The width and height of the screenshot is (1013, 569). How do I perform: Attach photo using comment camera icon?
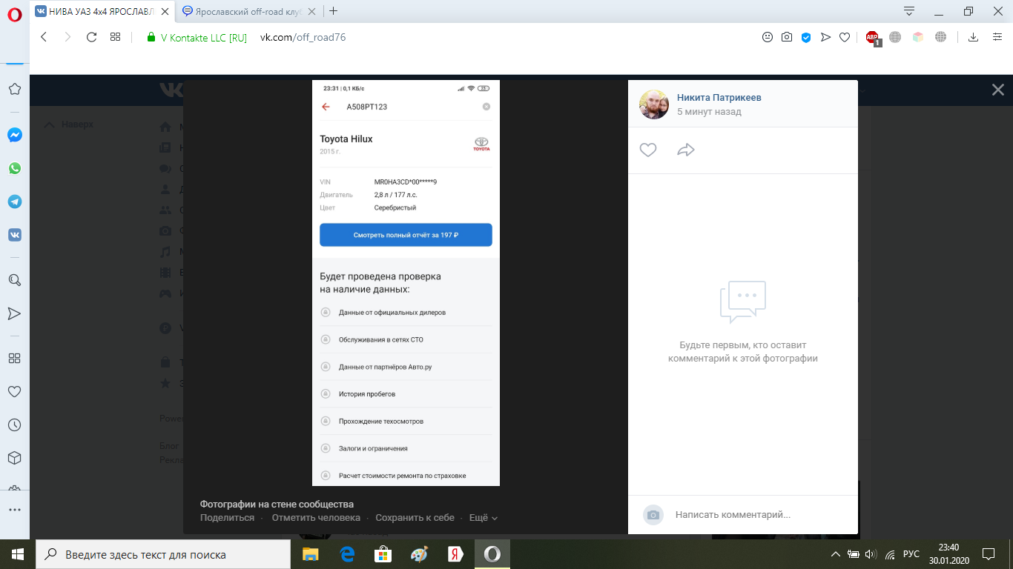coord(653,515)
